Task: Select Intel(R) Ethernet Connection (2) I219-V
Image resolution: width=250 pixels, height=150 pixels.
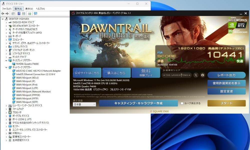Action: click(x=35, y=74)
